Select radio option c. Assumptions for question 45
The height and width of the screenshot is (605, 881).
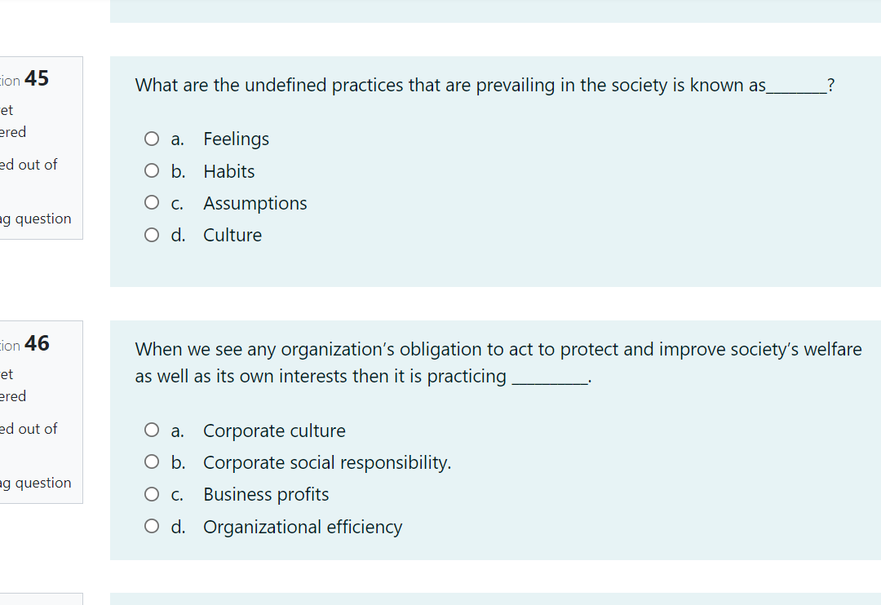[x=152, y=202]
